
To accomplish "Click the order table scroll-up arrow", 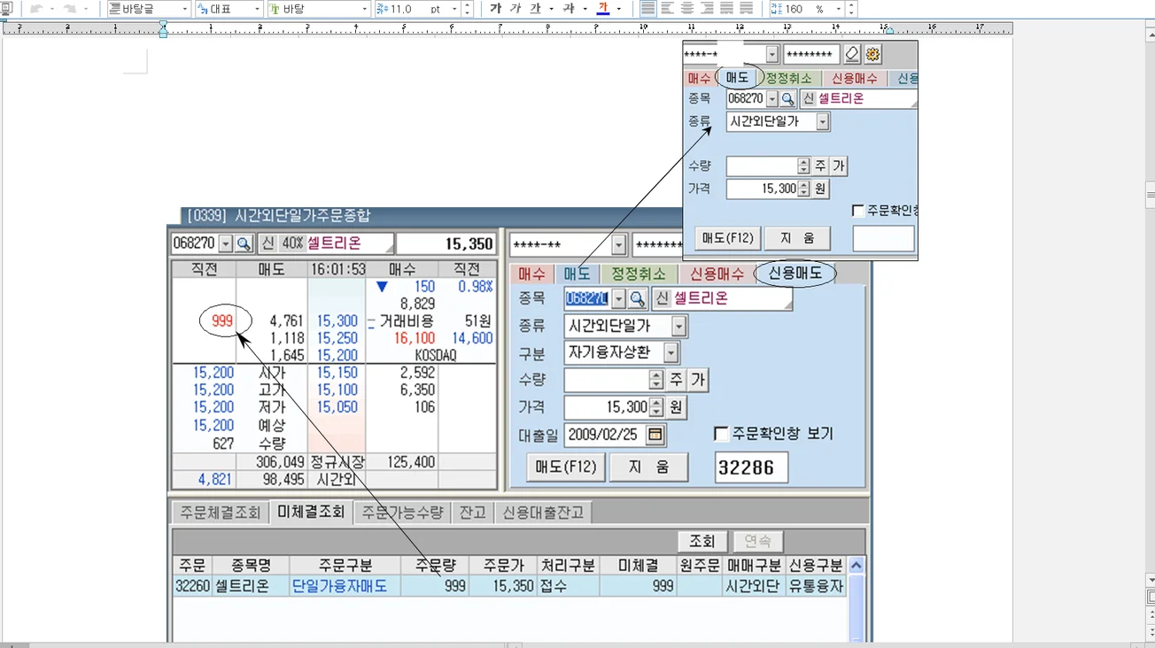I will point(857,566).
